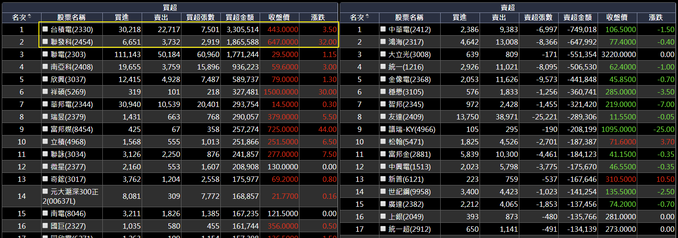Select sold volume 38,971 cell

pos(499,117)
